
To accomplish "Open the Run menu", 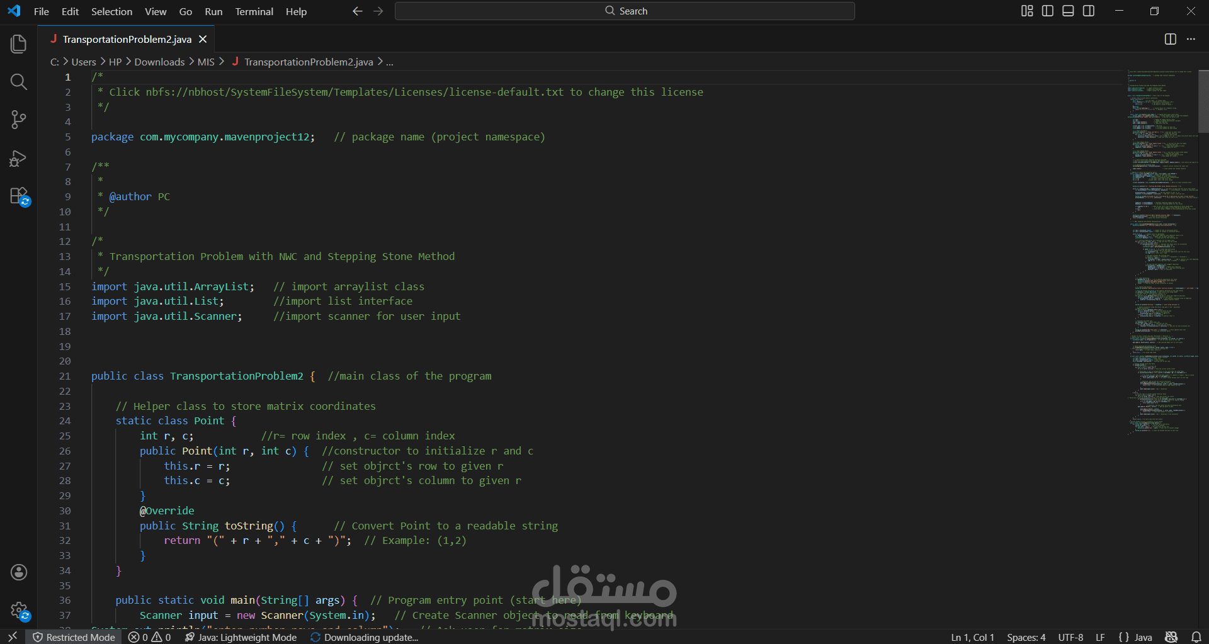I will tap(213, 11).
